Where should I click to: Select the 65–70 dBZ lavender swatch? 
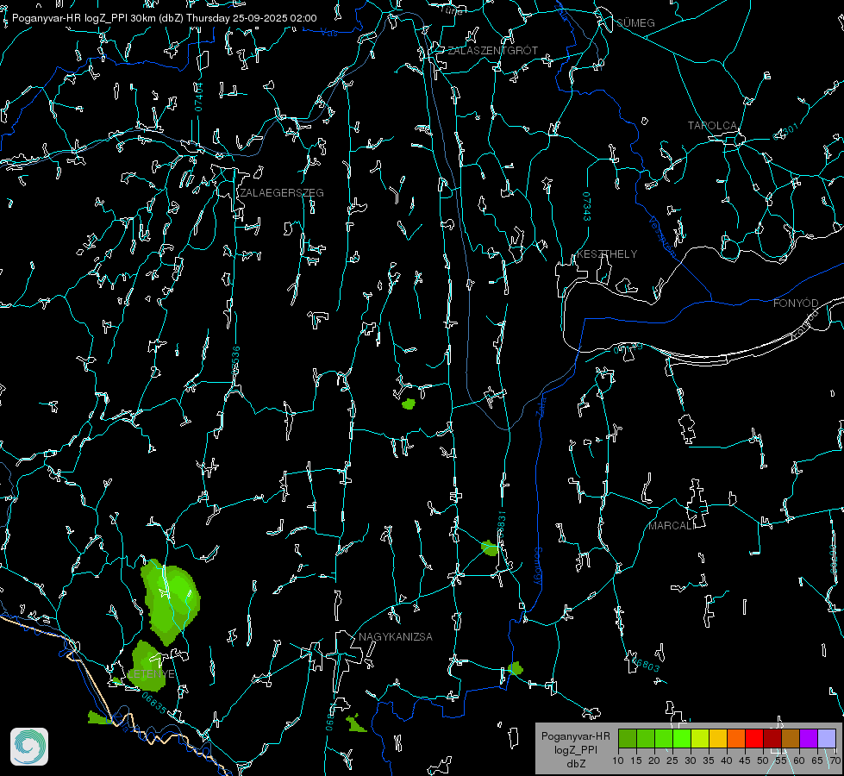click(x=827, y=738)
